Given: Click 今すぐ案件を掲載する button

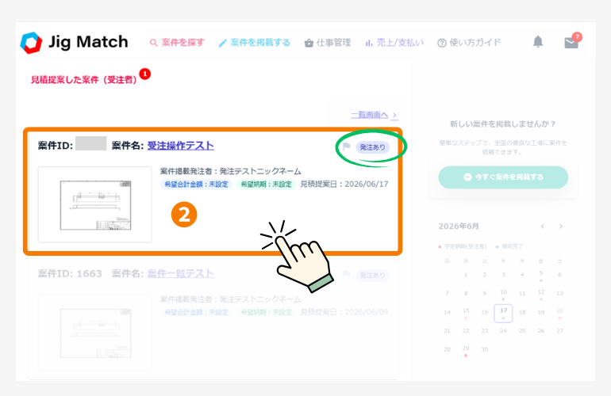Looking at the screenshot, I should 503,177.
